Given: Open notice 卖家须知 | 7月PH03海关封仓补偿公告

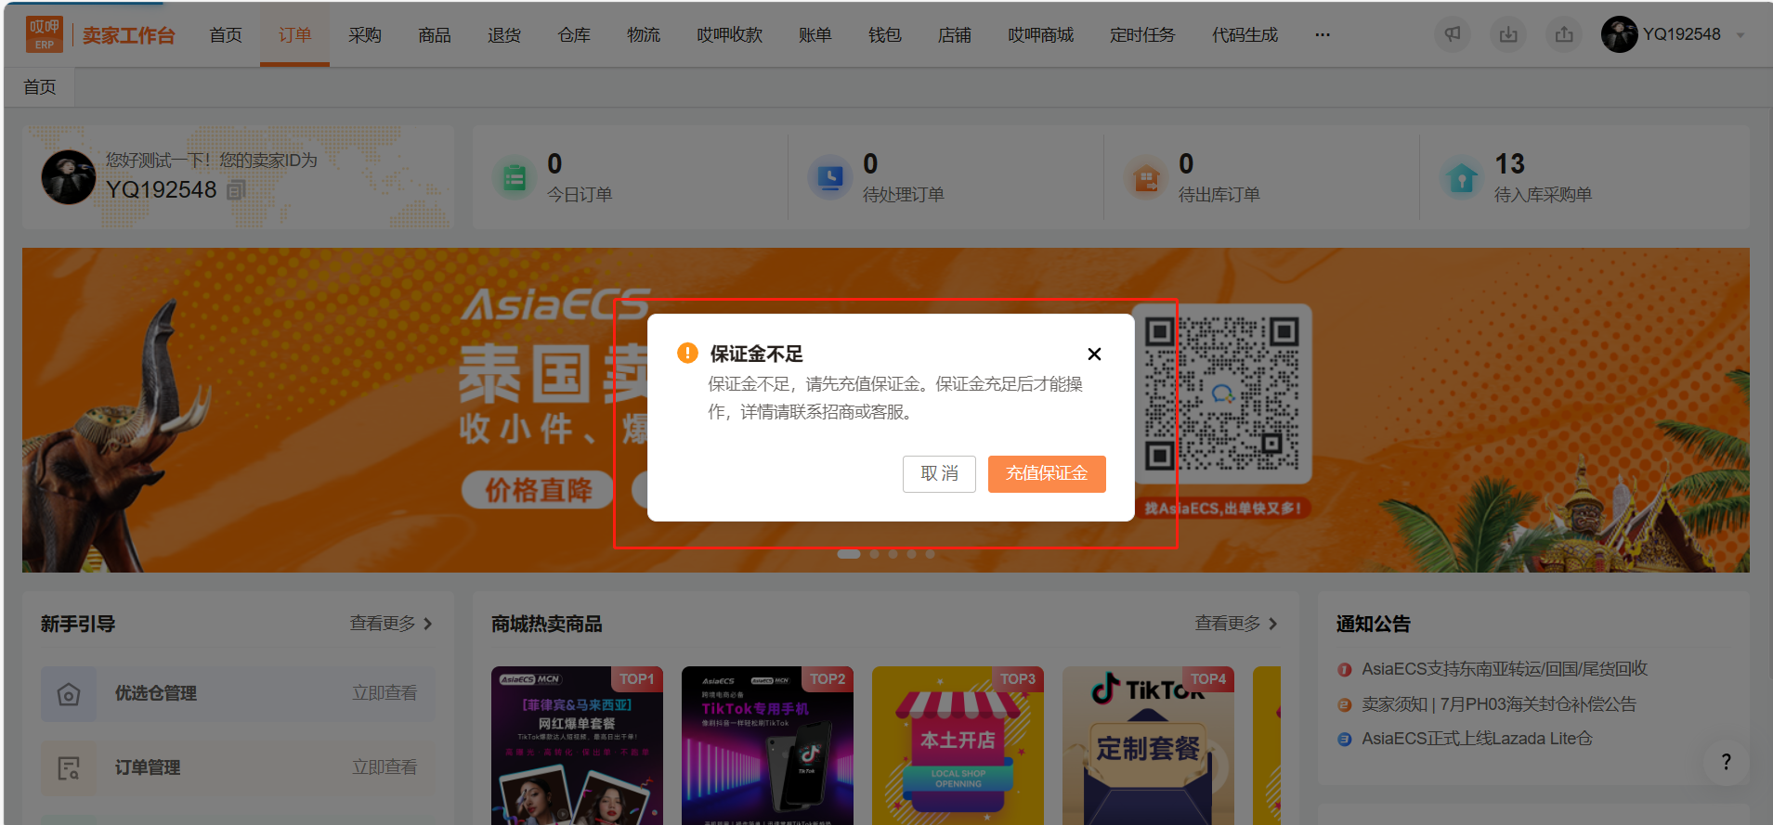Looking at the screenshot, I should 1499,704.
